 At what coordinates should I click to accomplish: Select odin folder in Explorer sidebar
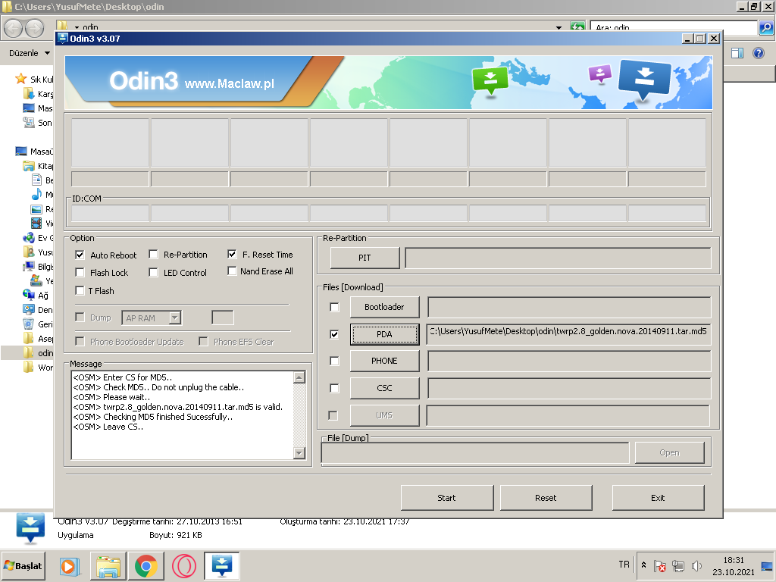pyautogui.click(x=39, y=353)
